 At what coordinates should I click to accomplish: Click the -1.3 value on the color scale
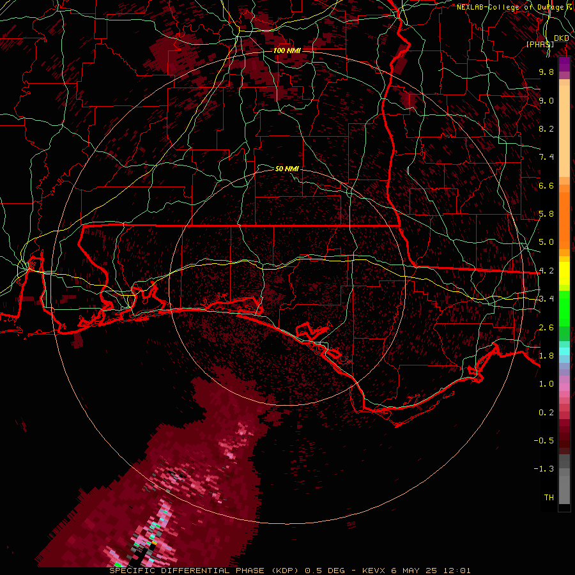(x=544, y=469)
